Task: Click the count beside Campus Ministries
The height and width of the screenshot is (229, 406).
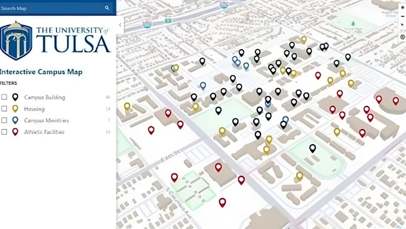Action: coord(109,120)
